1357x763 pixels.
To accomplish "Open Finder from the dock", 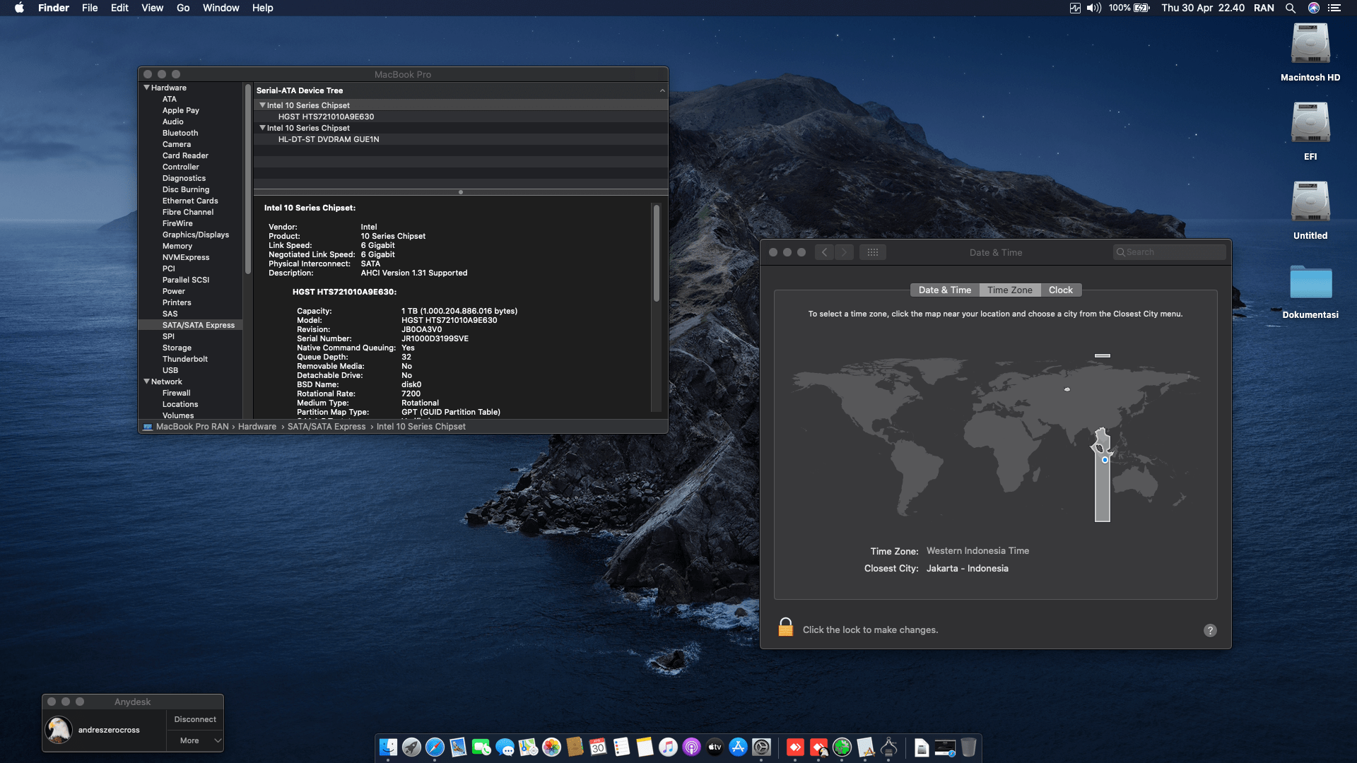I will coord(388,747).
